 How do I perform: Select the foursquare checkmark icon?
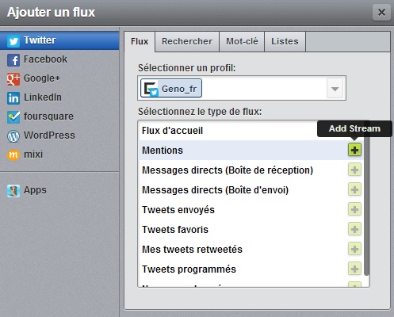[x=13, y=117]
